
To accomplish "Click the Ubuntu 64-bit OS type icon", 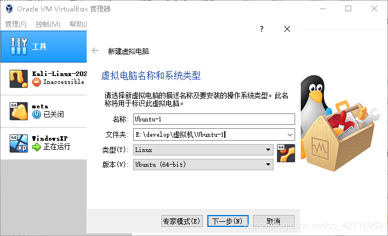I will coord(286,153).
